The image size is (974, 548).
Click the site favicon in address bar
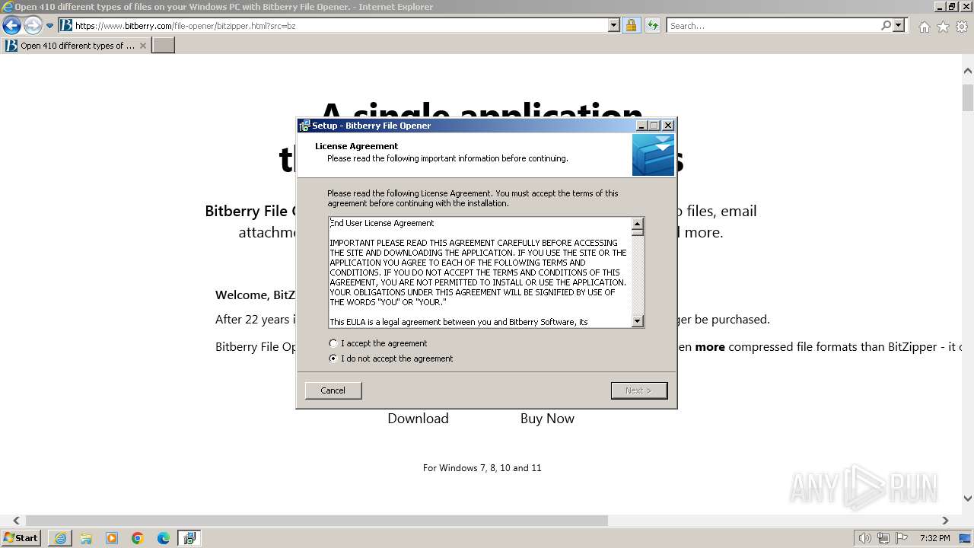coord(66,25)
